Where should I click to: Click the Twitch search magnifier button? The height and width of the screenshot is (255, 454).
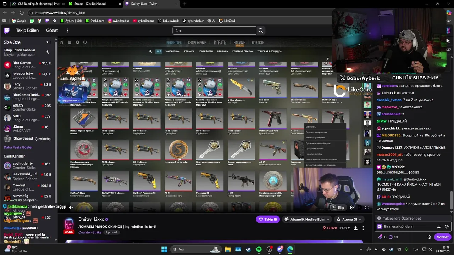click(x=261, y=30)
